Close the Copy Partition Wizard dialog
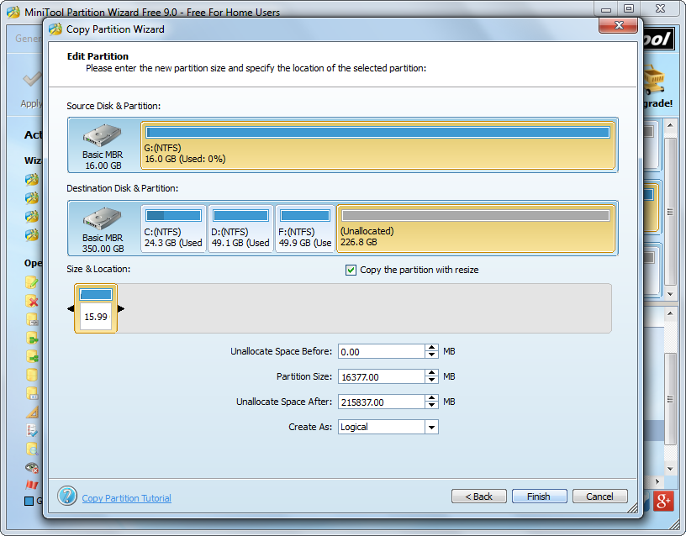The width and height of the screenshot is (686, 536). 619,25
